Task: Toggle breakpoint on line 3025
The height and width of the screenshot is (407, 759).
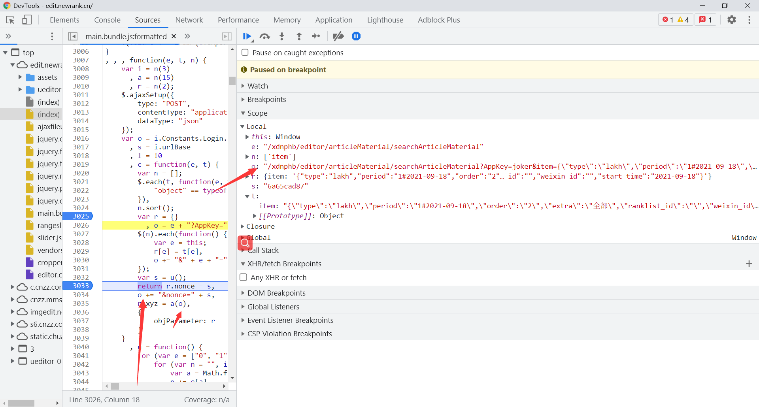Action: [81, 216]
